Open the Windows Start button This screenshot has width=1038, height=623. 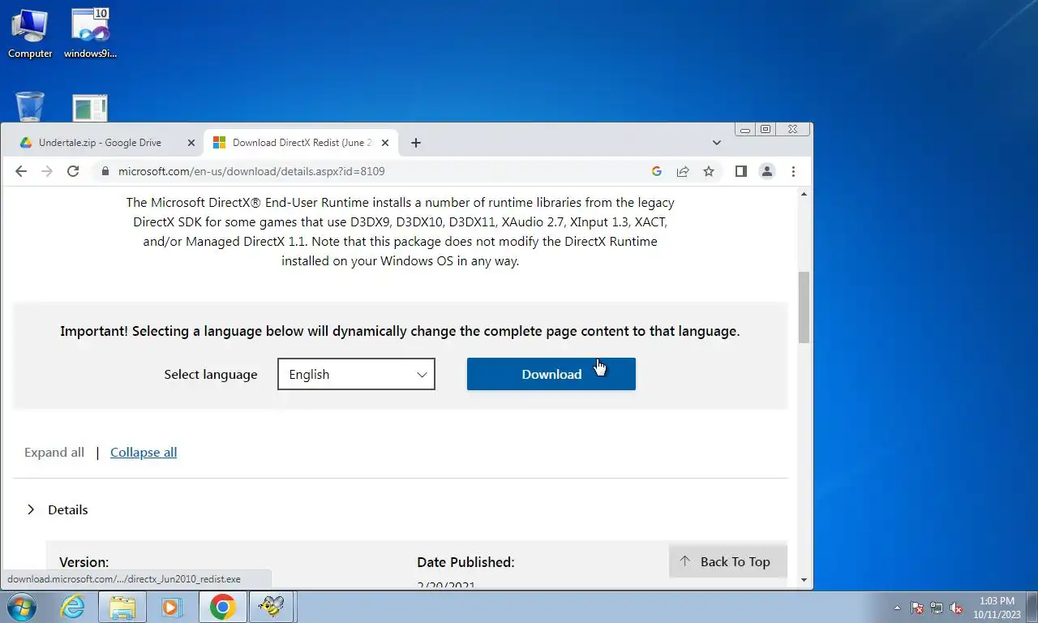(22, 607)
